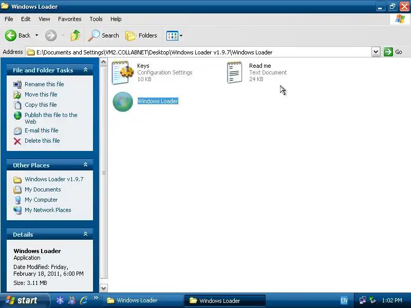Open the File menu
Viewport: 411px width, 308px height.
click(x=9, y=19)
